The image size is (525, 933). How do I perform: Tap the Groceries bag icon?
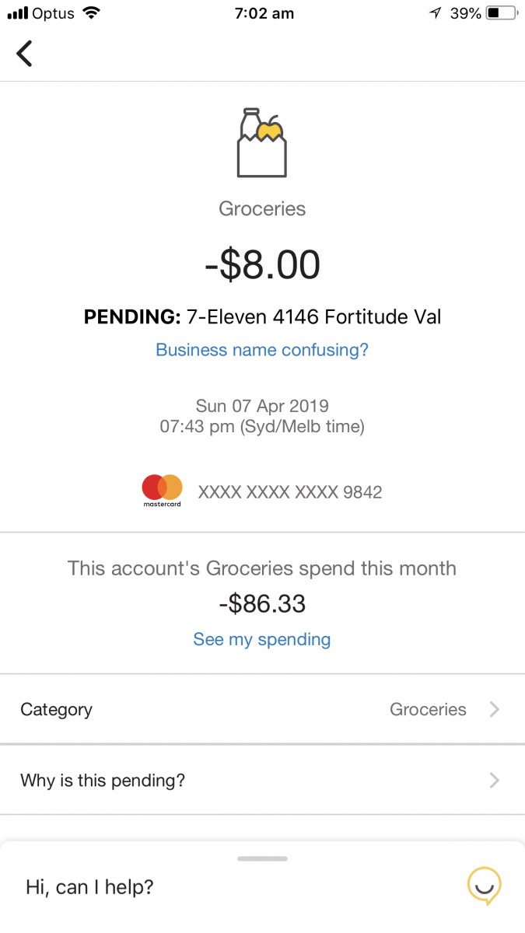pos(262,143)
